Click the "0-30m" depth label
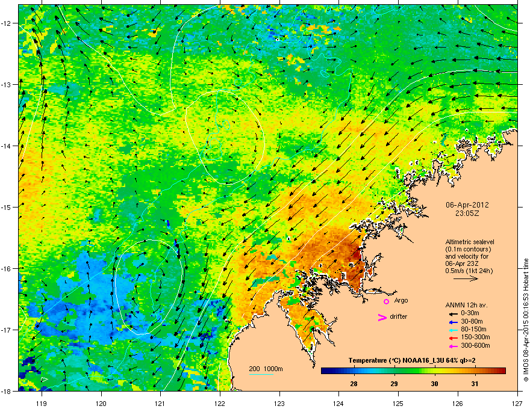530x409 pixels. pyautogui.click(x=470, y=313)
